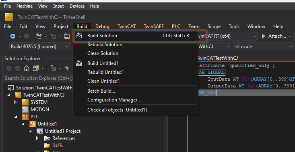Open the Add New Item dropdown arrow
The width and height of the screenshot is (295, 152).
[x=60, y=36]
